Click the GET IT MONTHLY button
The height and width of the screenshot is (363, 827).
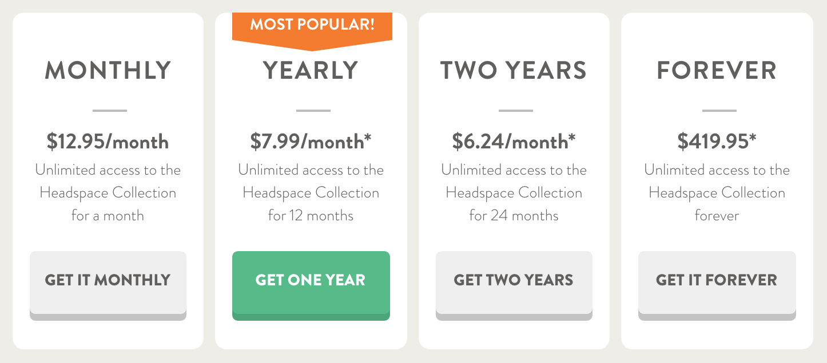click(108, 281)
